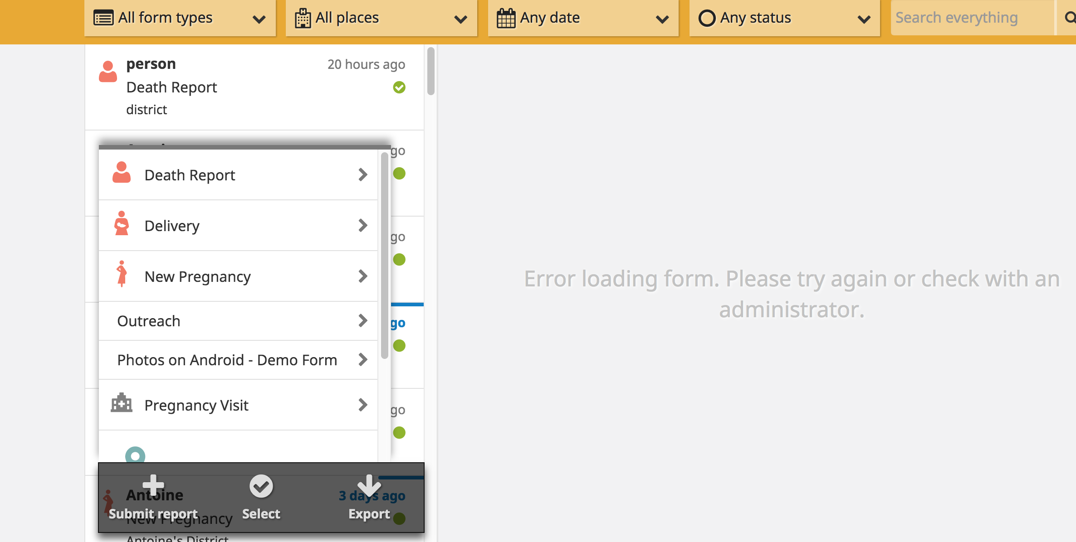Click the Delivery mother-and-baby icon
Viewport: 1076px width, 542px height.
(122, 223)
